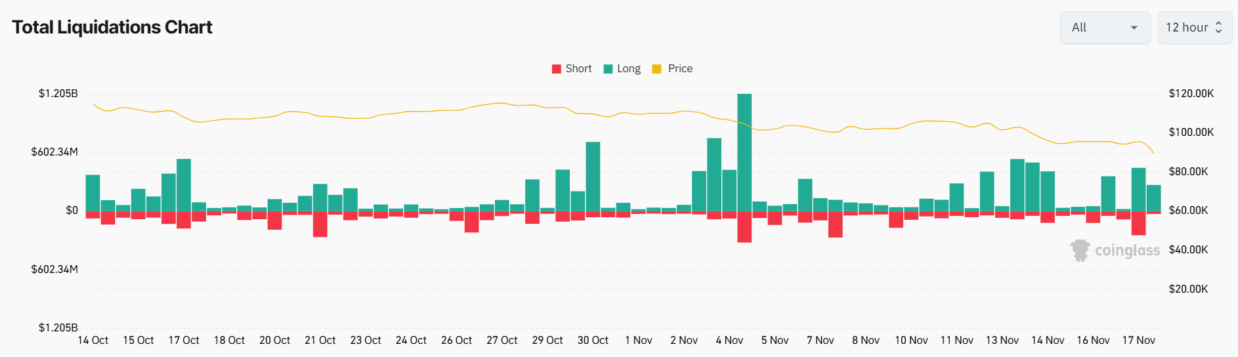Viewport: 1238px width, 357px height.
Task: Click the Total Liquidations Chart title
Action: (112, 27)
